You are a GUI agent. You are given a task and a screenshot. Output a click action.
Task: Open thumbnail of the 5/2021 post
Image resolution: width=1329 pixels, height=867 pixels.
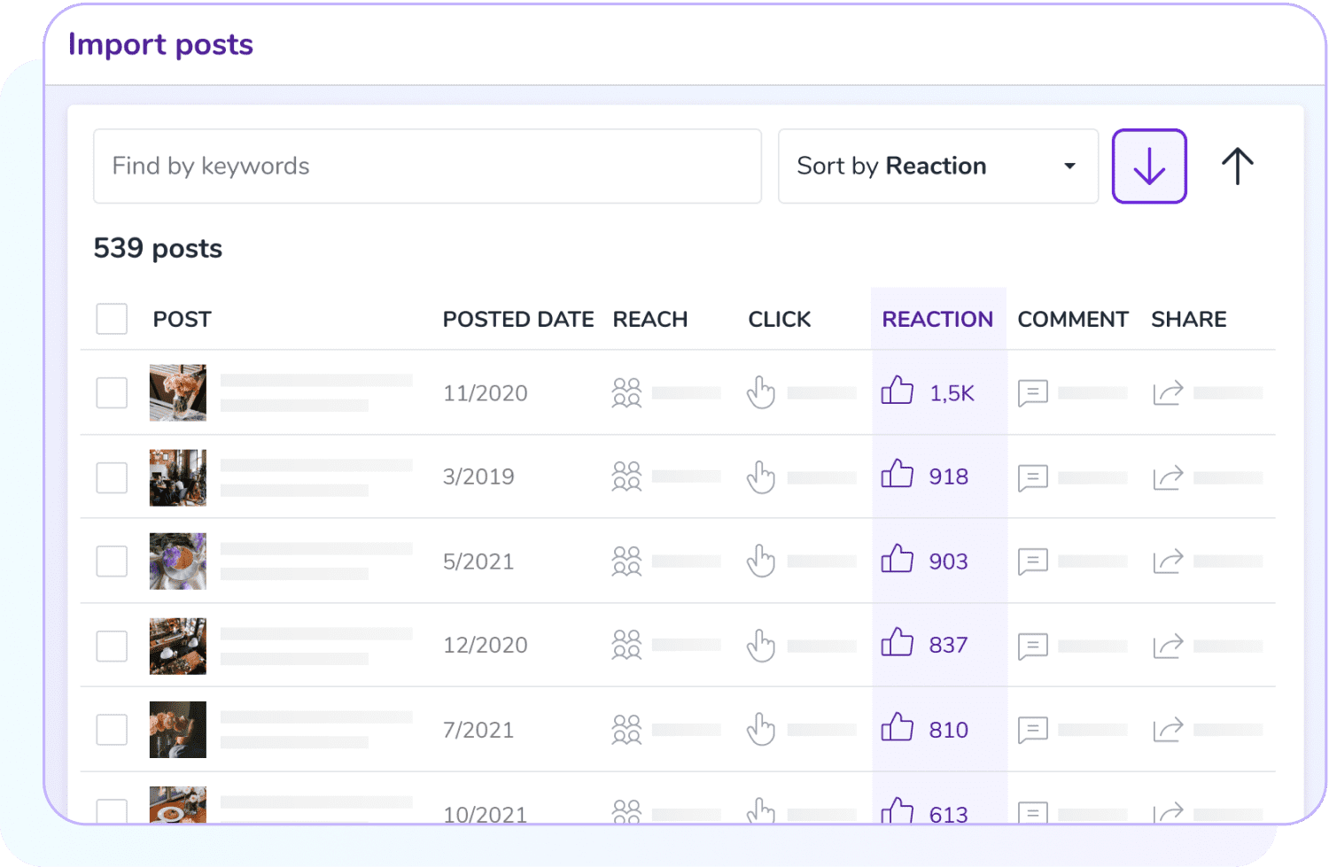tap(178, 561)
